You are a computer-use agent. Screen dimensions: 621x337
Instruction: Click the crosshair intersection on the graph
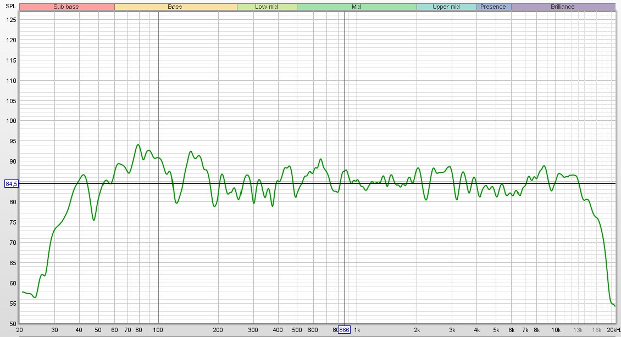click(345, 183)
